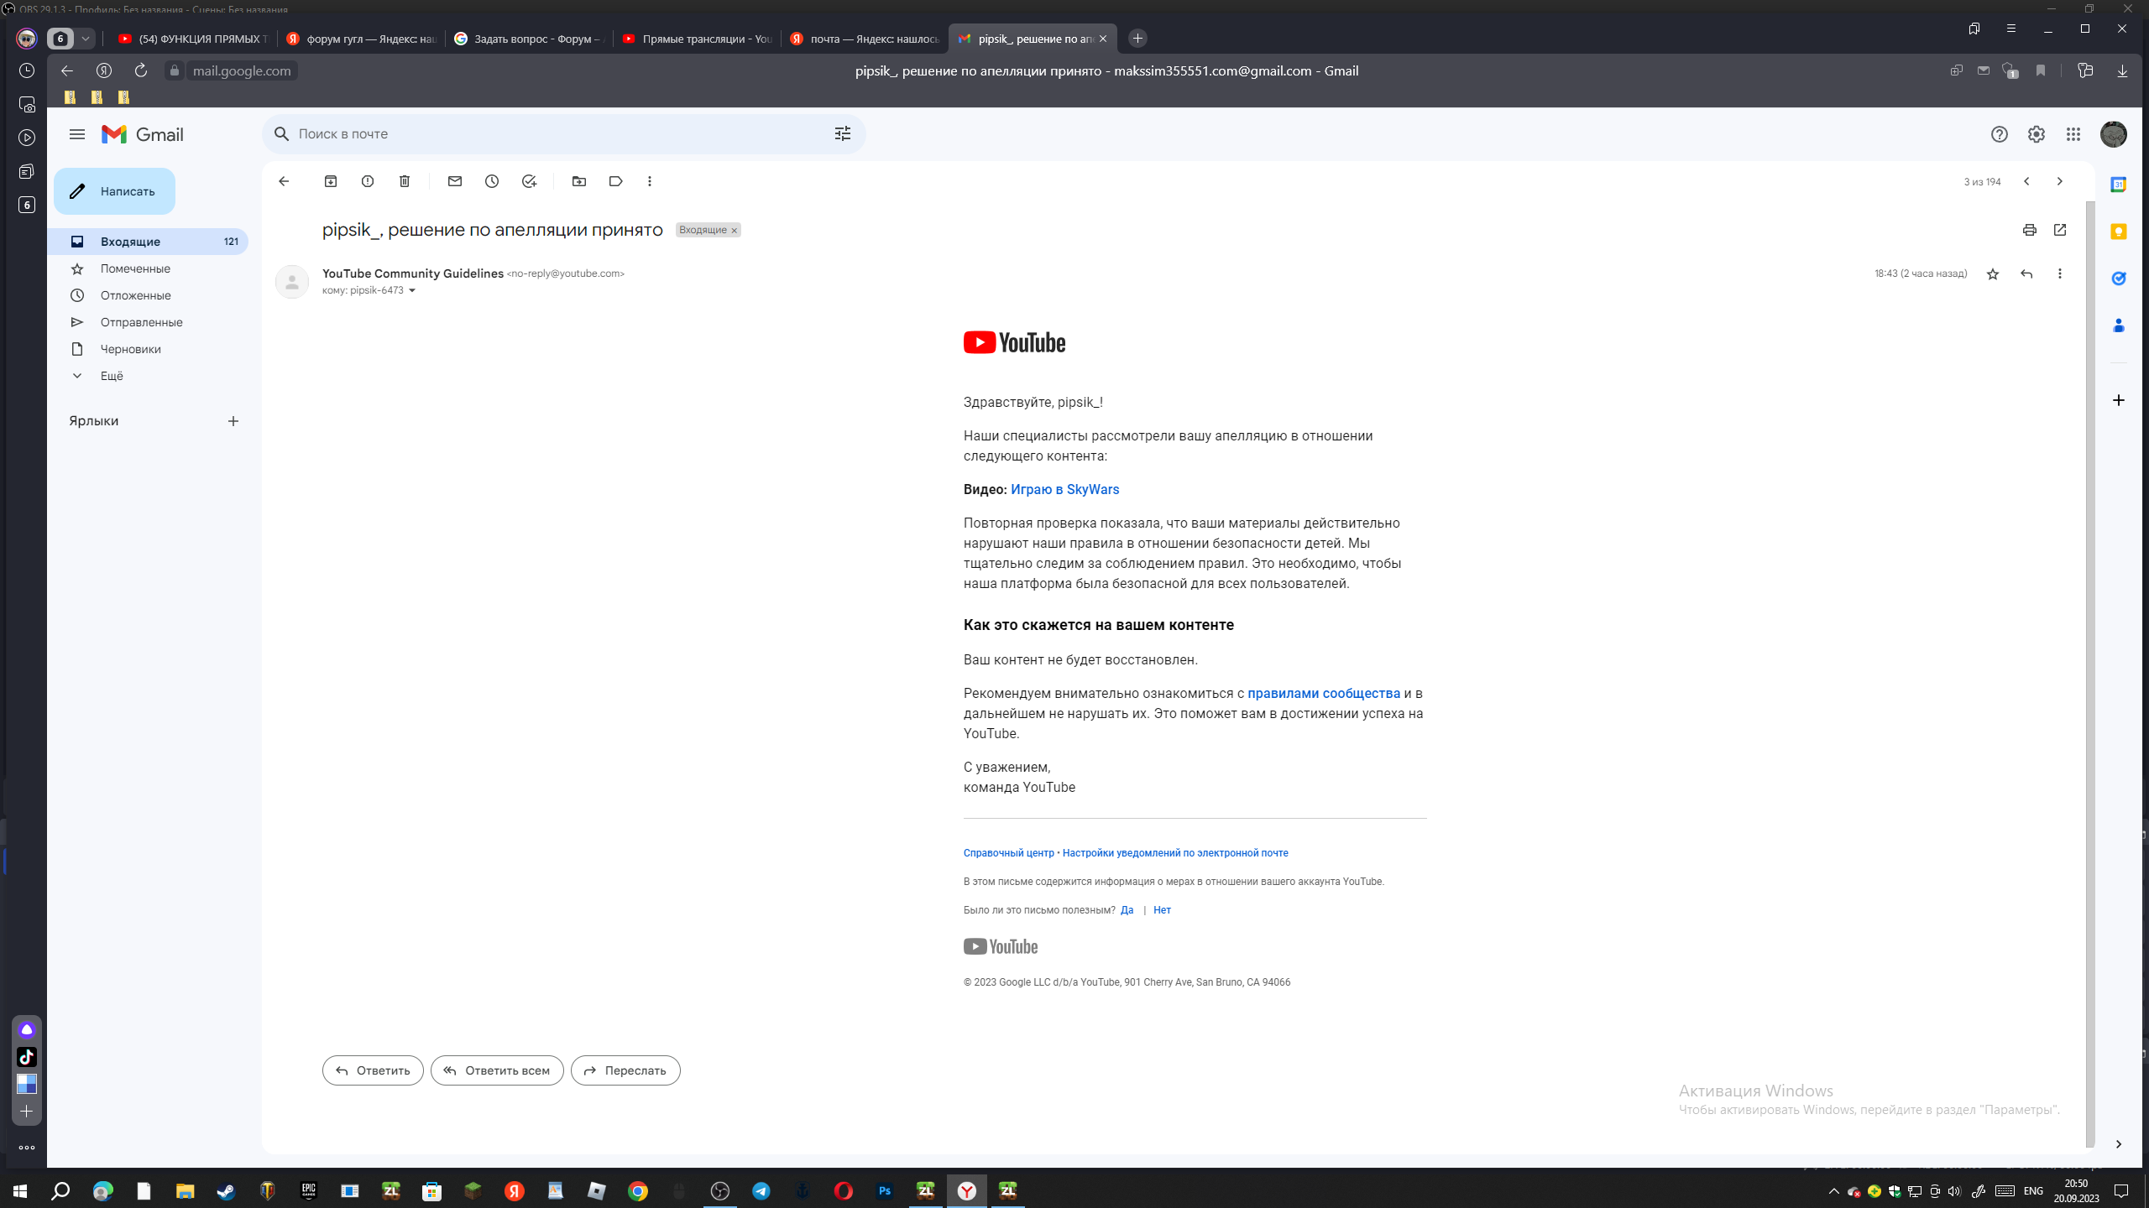Expand recipient details arrow next to pipsik-6473
This screenshot has height=1208, width=2149.
pos(412,291)
